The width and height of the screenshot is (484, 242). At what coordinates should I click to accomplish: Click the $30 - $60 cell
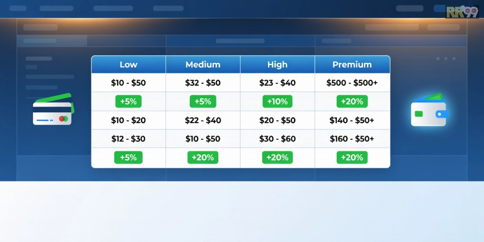[277, 139]
